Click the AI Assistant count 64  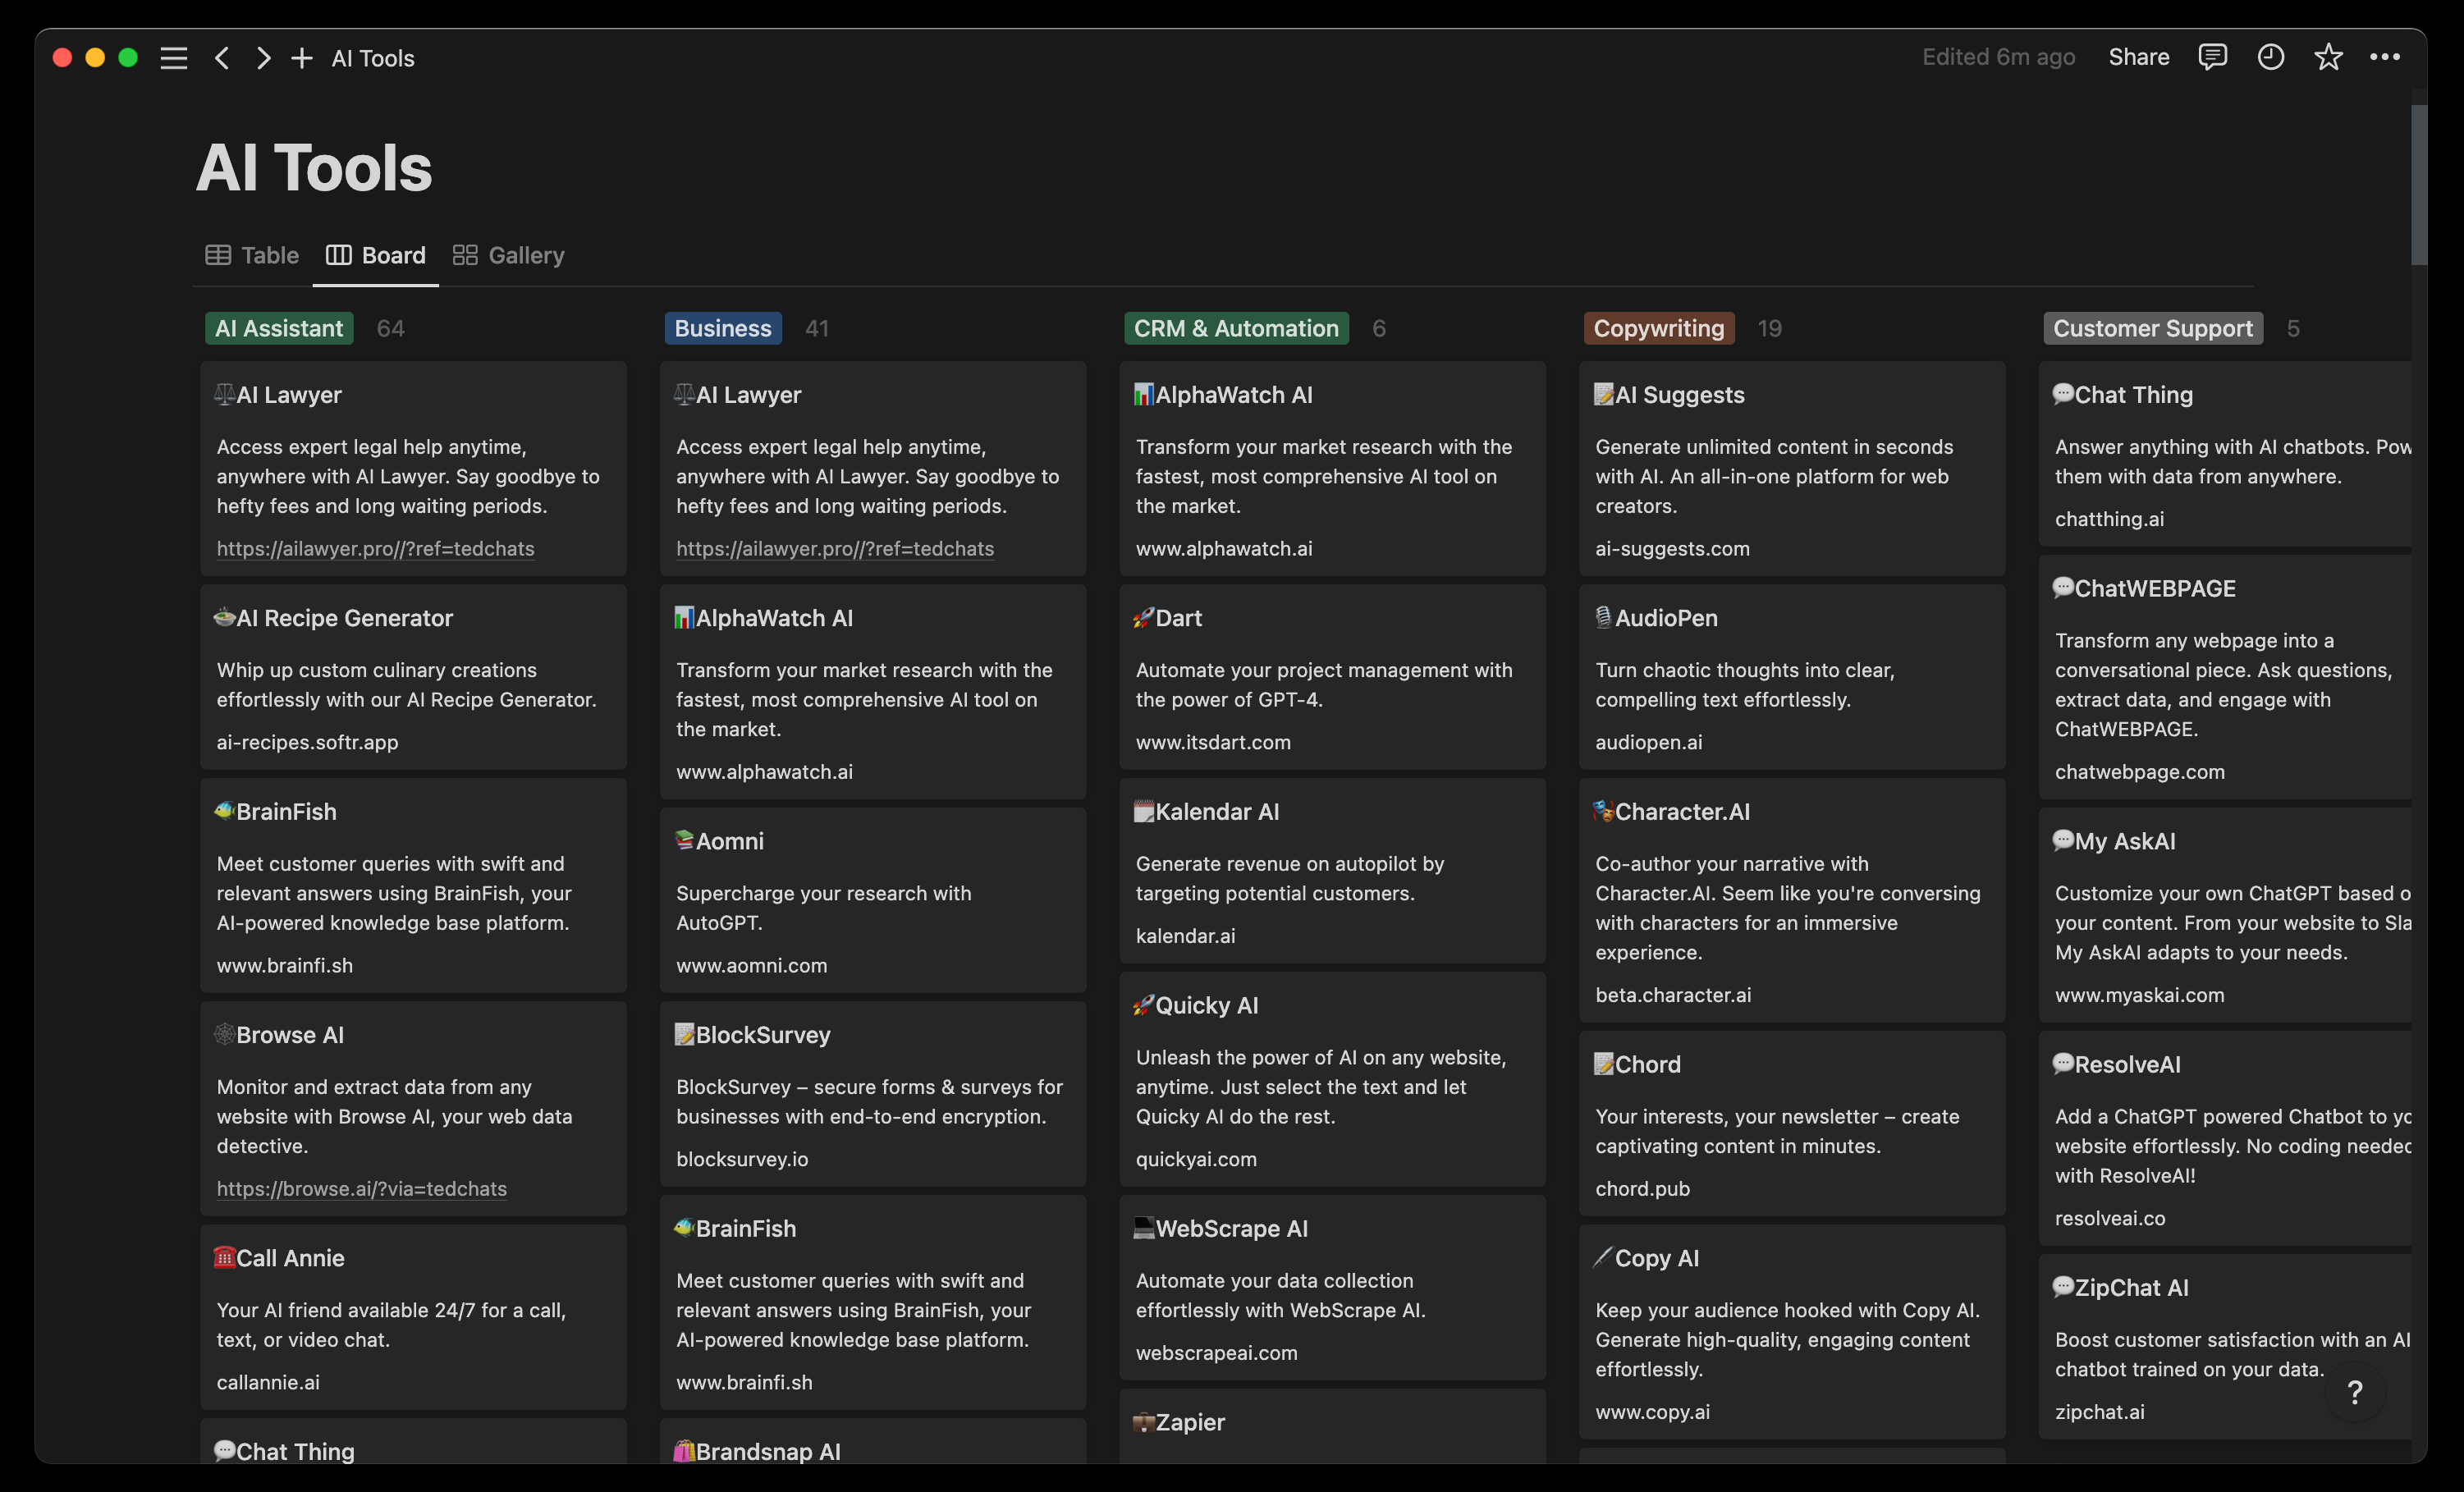(390, 328)
